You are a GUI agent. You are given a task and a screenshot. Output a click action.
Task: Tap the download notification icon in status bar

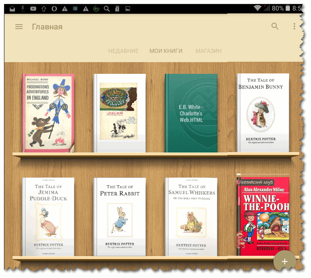23,8
